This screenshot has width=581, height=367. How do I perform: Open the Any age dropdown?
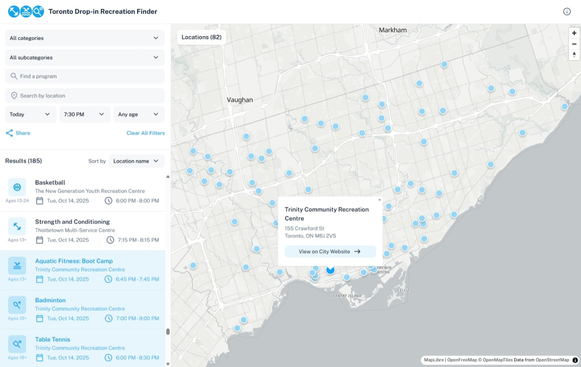[x=138, y=115]
